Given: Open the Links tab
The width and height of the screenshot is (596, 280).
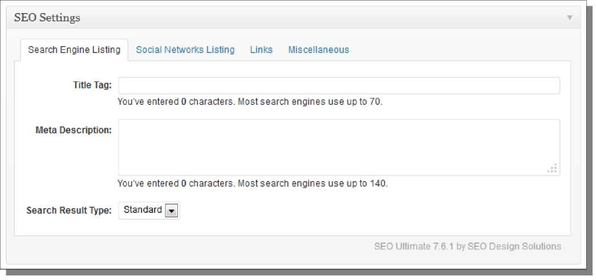Looking at the screenshot, I should pyautogui.click(x=261, y=50).
